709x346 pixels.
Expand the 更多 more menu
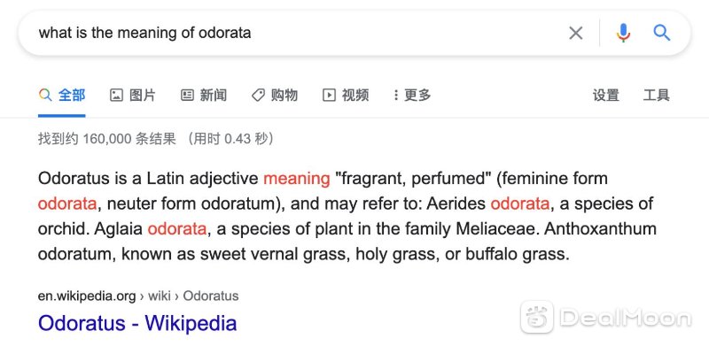click(x=412, y=95)
